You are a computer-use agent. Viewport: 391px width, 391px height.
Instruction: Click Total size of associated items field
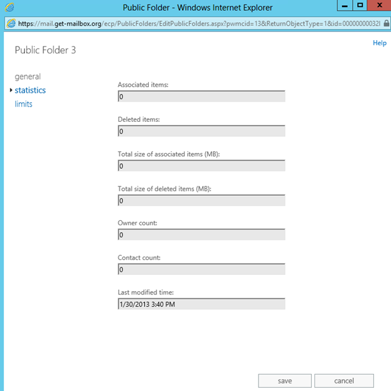pos(201,166)
